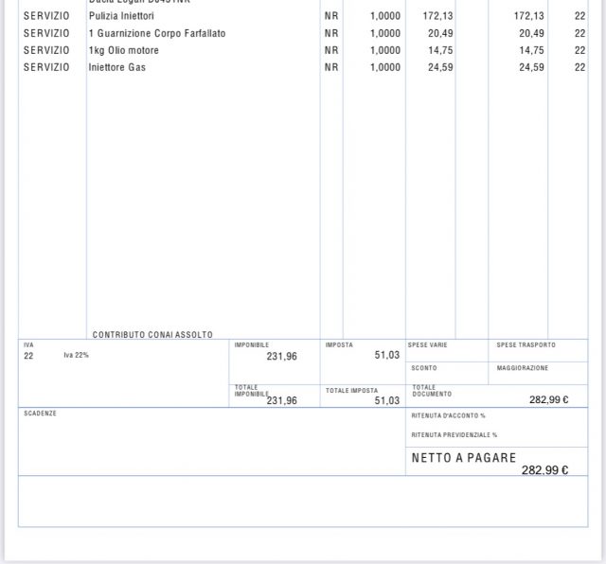Click the SCADENZE section label
The image size is (606, 564).
click(x=40, y=414)
